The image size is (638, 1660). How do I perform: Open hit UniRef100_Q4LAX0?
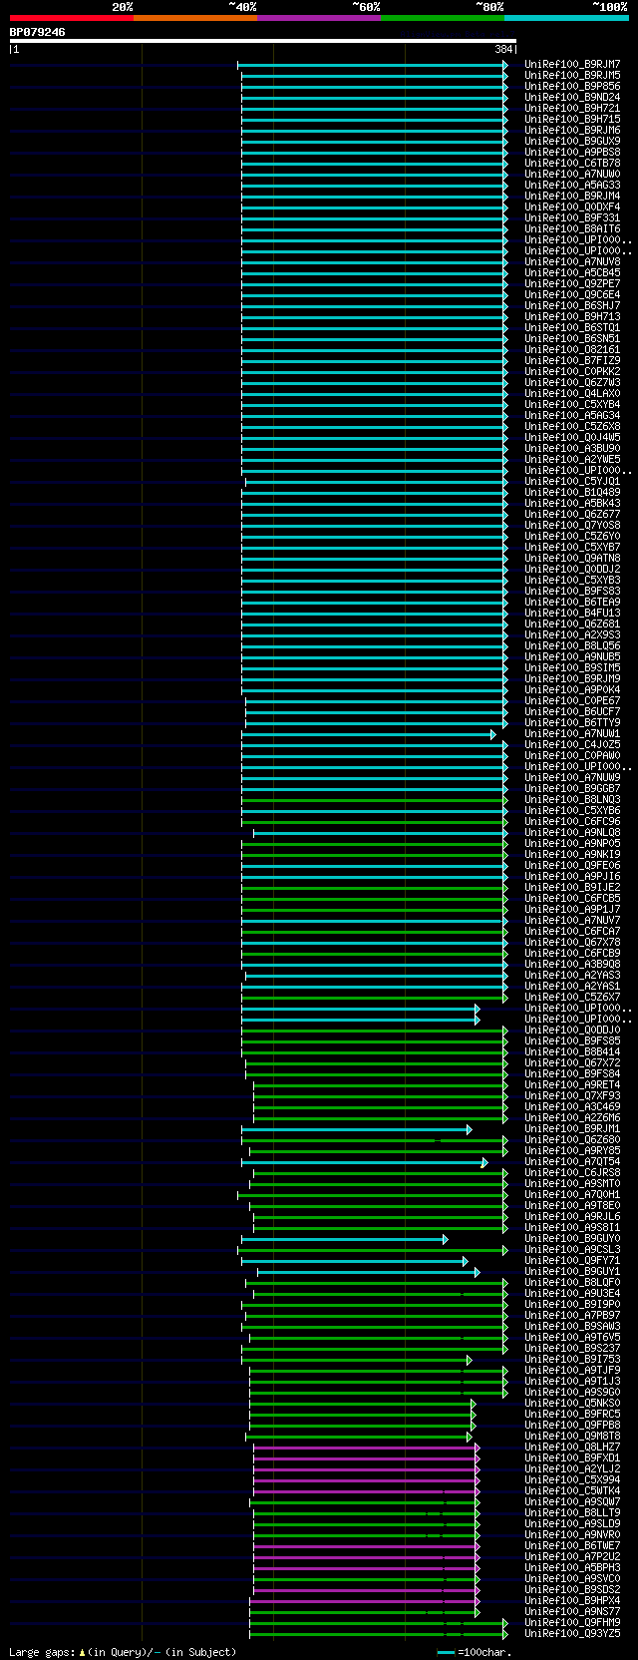pyautogui.click(x=572, y=394)
